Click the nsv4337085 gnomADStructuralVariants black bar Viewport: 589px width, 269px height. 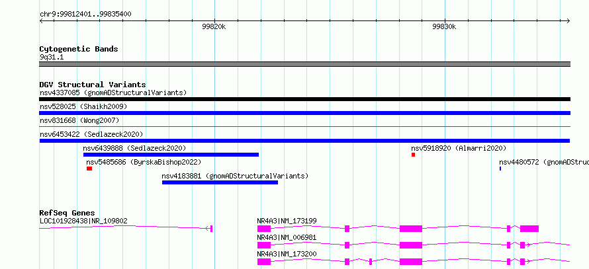304,99
